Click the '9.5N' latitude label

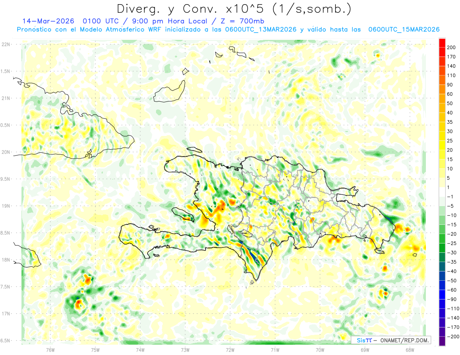coord(5,179)
